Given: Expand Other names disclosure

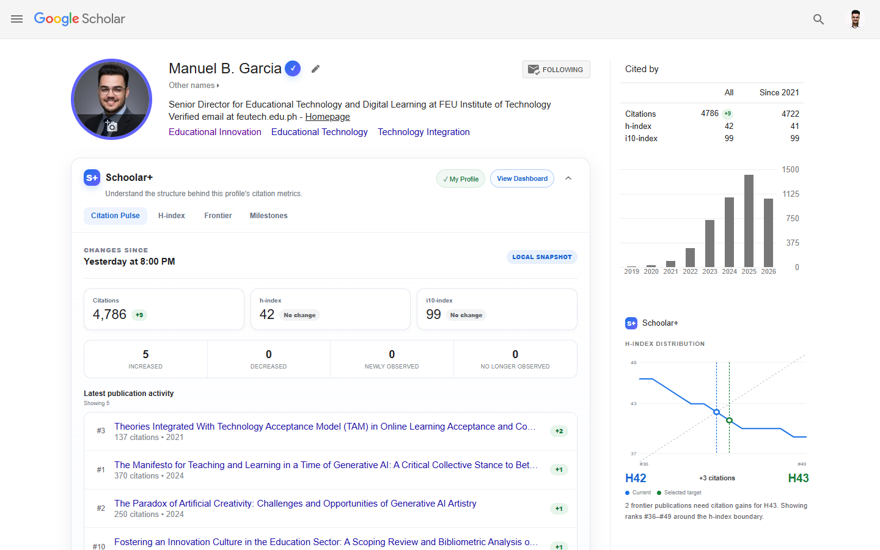Looking at the screenshot, I should coord(194,86).
